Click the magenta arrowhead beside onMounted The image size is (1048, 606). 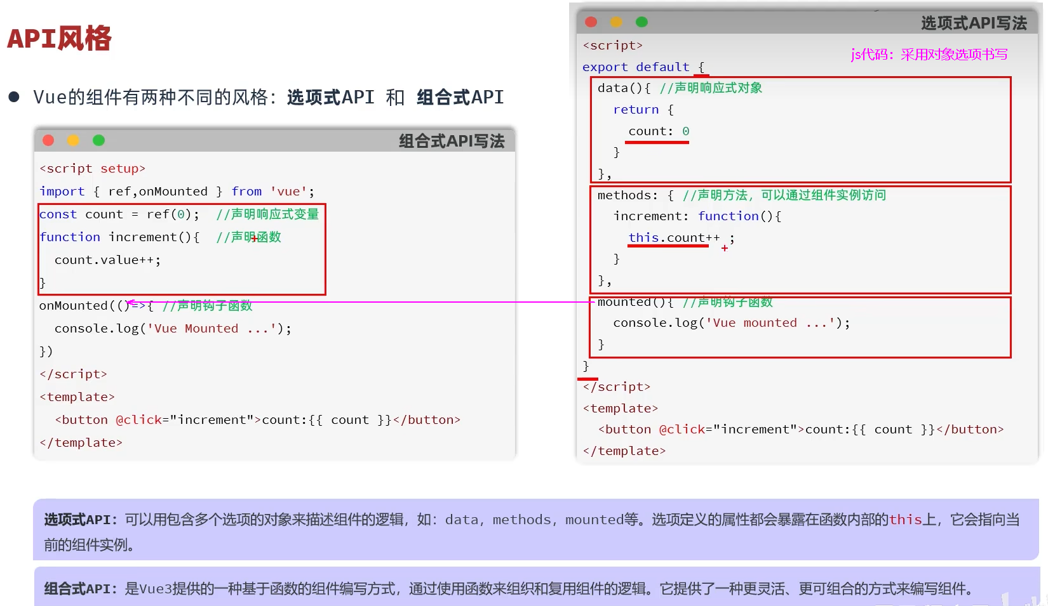(130, 303)
